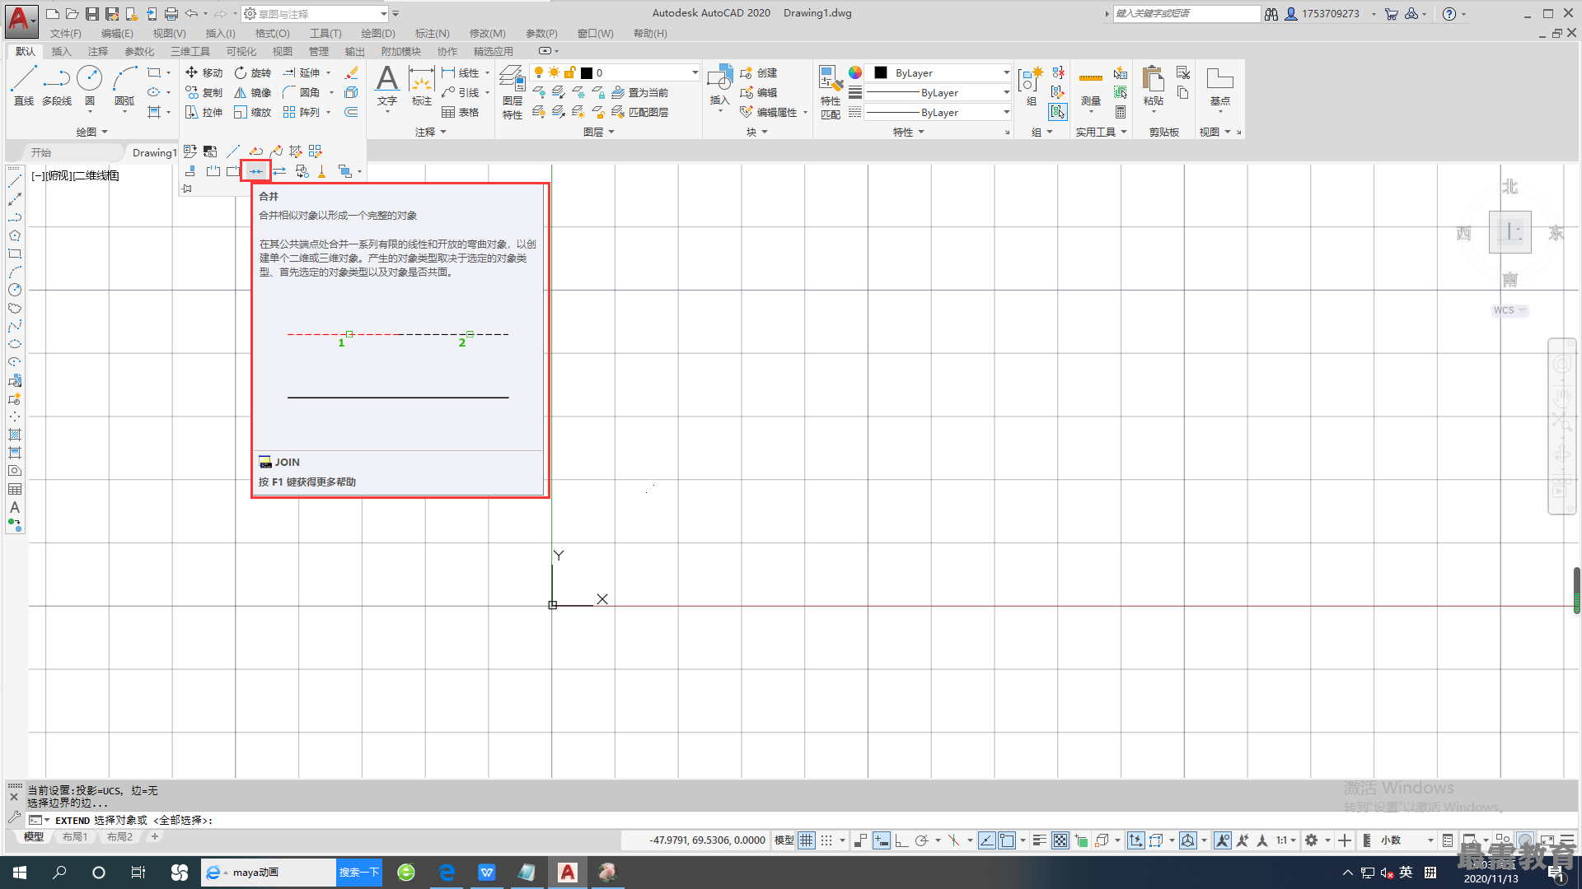This screenshot has width=1582, height=889.
Task: Expand the 注释 panel dropdown
Action: click(431, 132)
